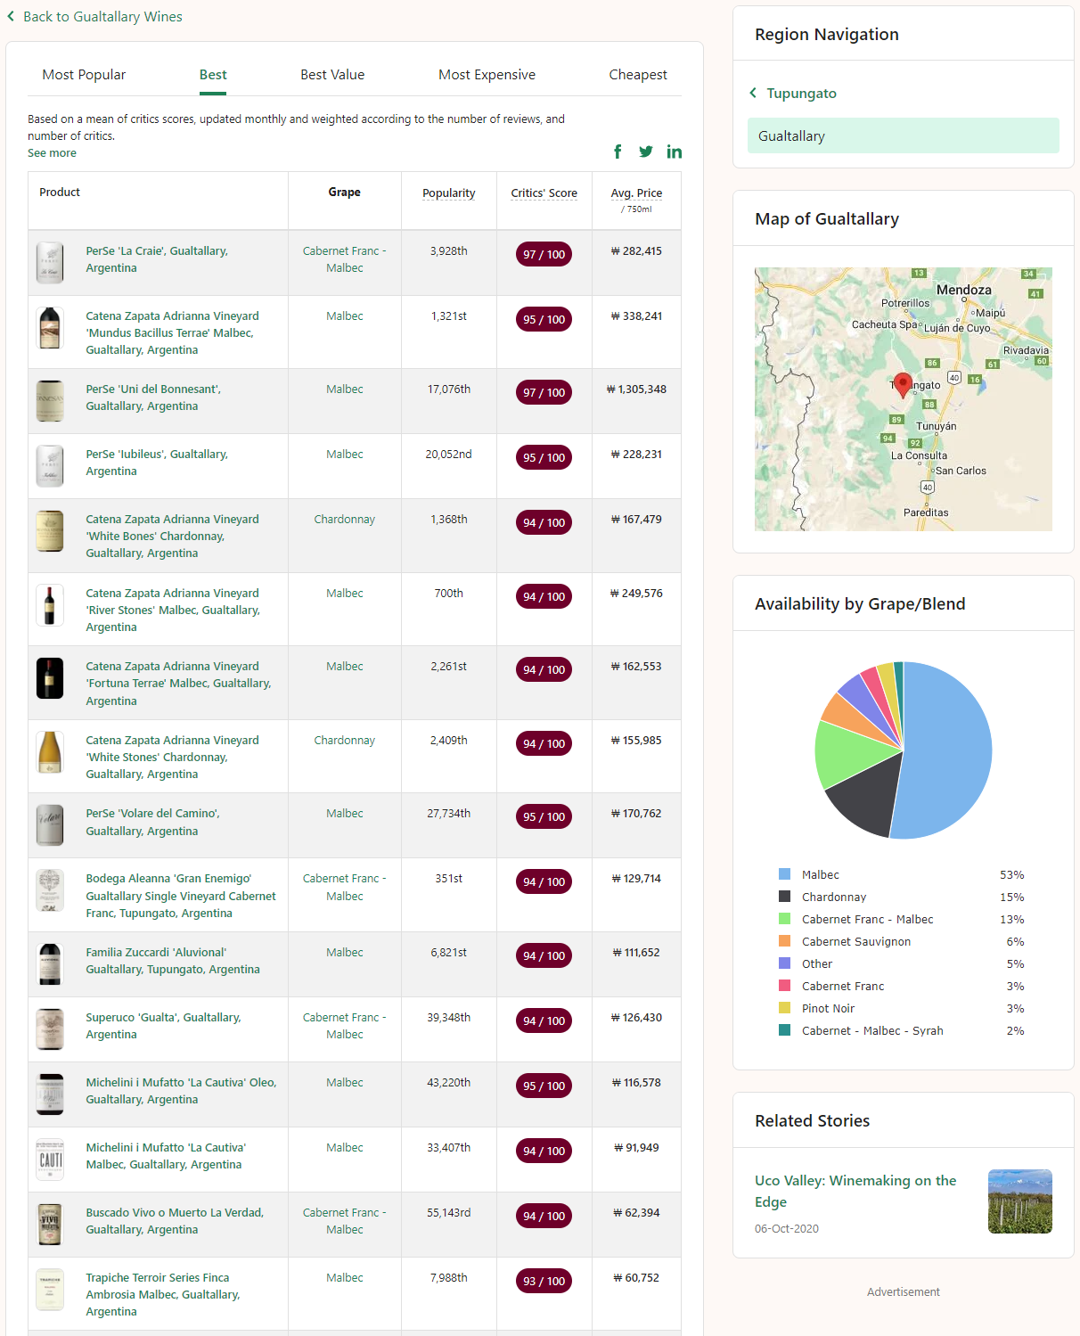Viewport: 1080px width, 1336px height.
Task: Click the 1,305,348 price value
Action: [636, 389]
